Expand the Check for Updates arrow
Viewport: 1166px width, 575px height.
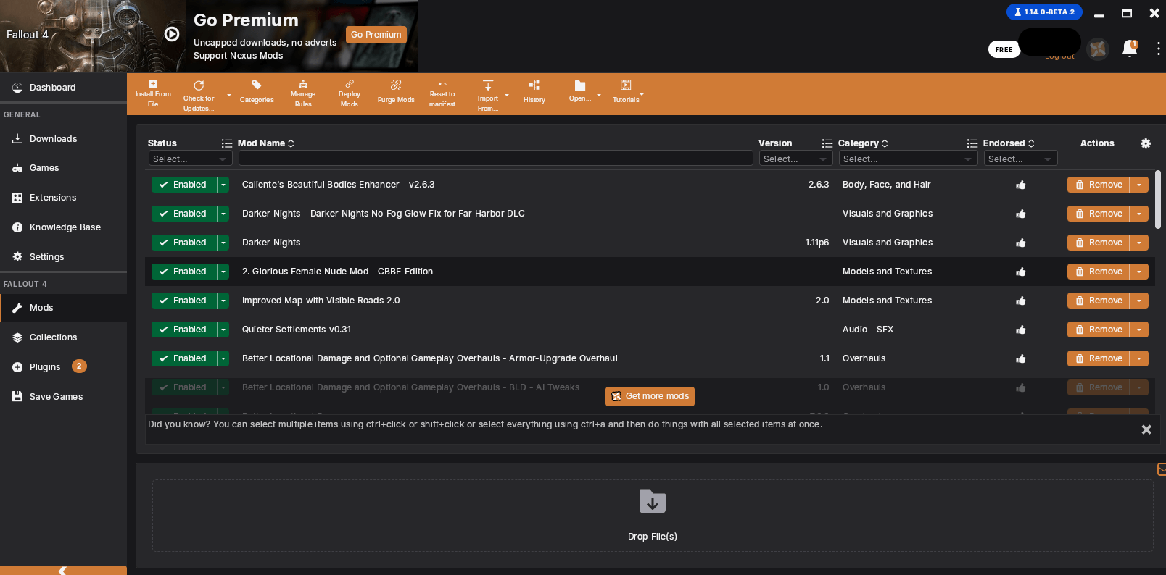point(229,96)
